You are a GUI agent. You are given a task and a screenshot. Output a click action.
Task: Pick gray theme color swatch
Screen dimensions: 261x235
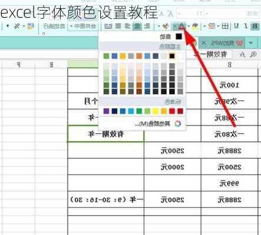(x=131, y=56)
